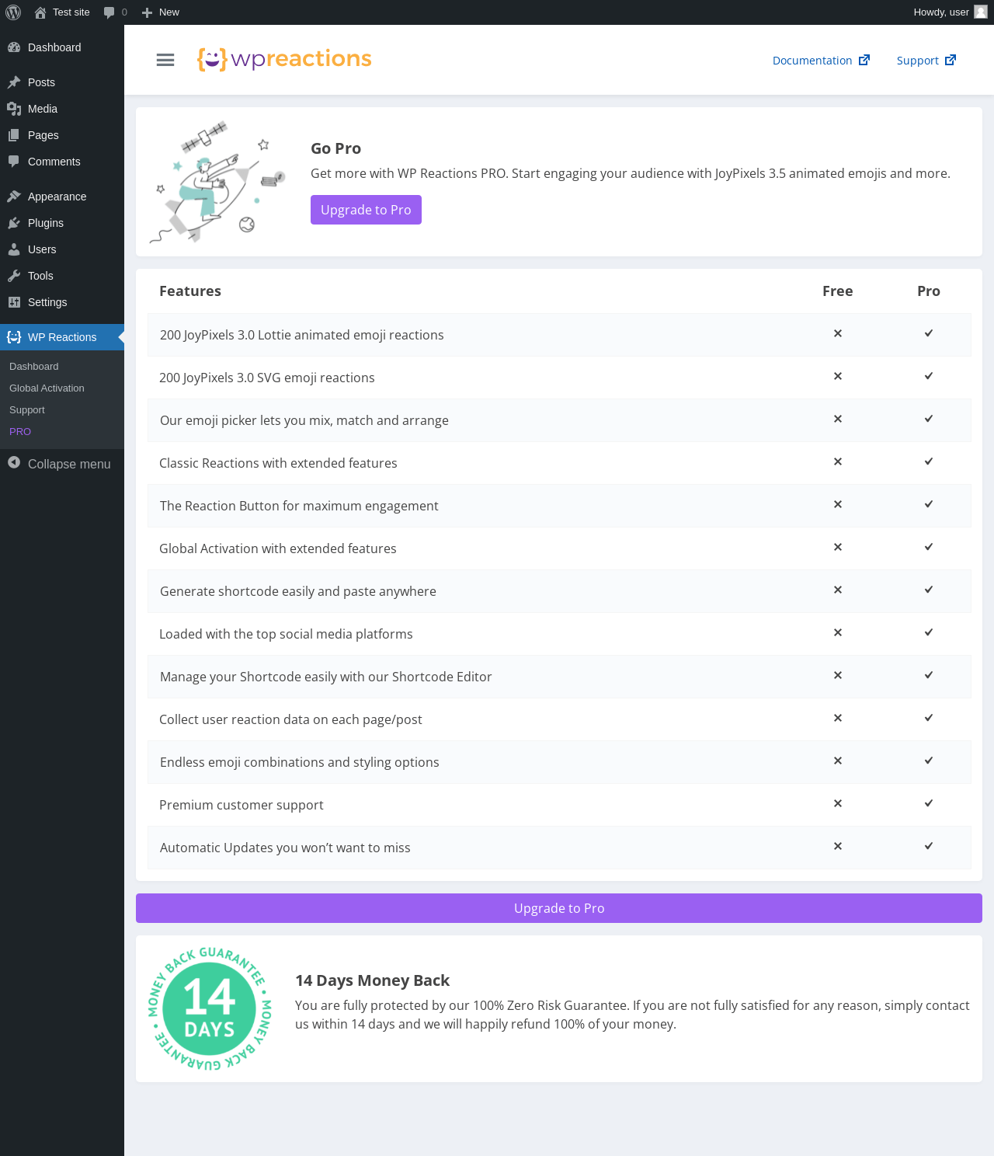The height and width of the screenshot is (1156, 994).
Task: Click 'Collect user reaction data on each page/post'
Action: [290, 719]
